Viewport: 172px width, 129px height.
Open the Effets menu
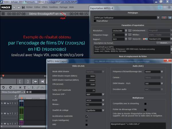[45, 7]
